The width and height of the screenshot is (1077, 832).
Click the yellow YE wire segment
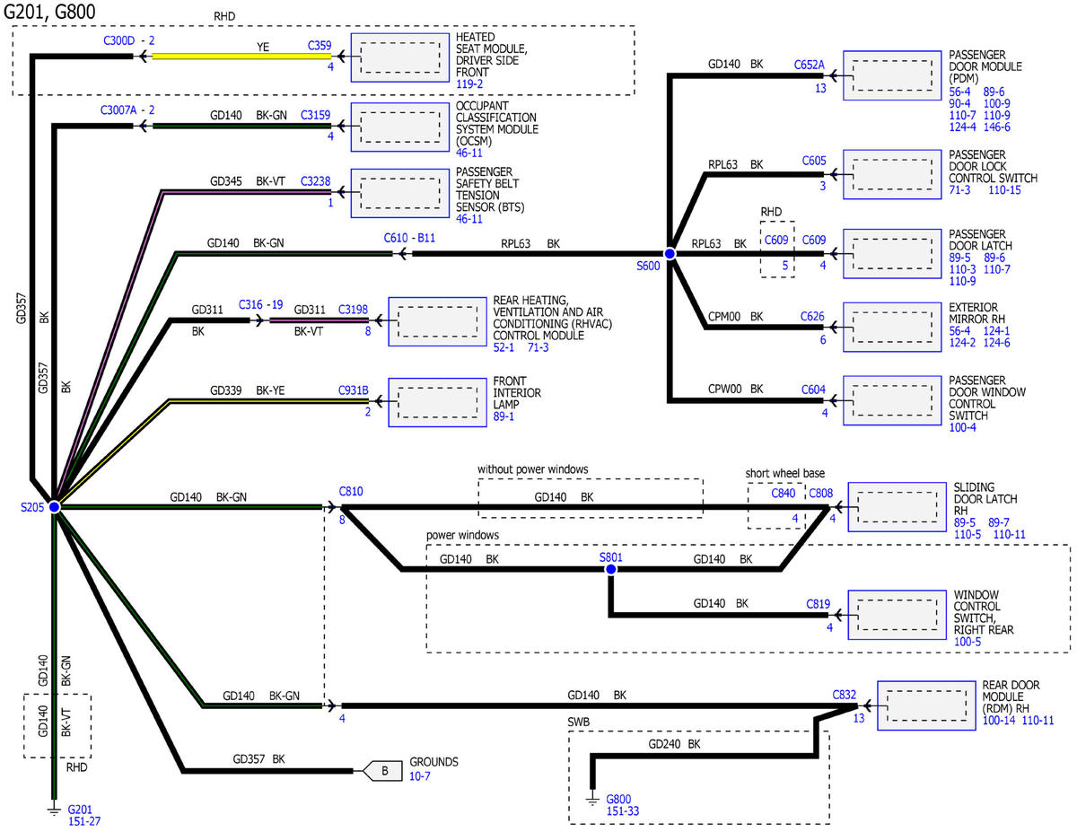click(242, 57)
